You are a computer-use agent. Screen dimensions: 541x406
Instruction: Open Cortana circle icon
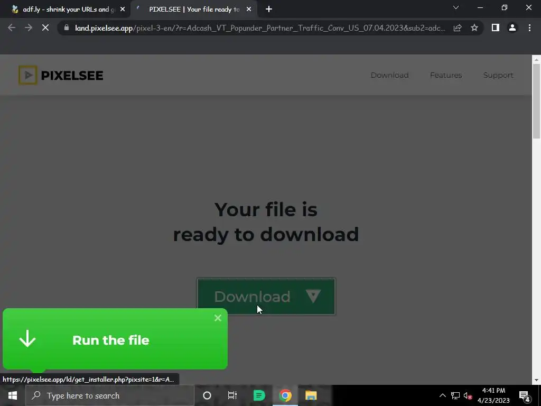[207, 395]
